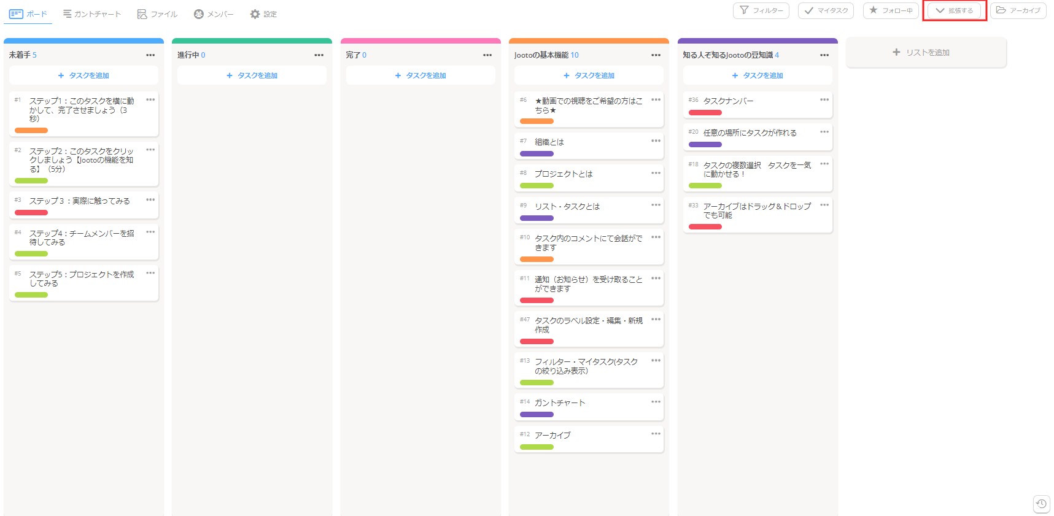This screenshot has height=516, width=1054.
Task: Click green label on ステップ2 card
Action: (x=31, y=180)
